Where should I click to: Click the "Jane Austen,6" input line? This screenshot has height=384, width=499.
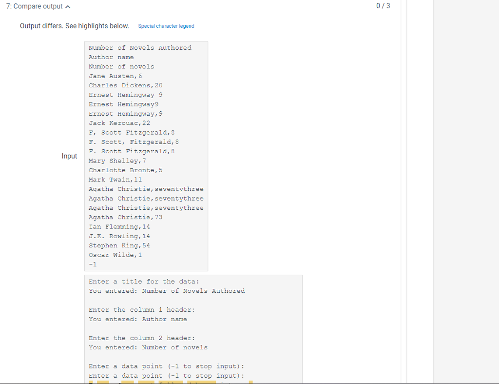(x=115, y=76)
